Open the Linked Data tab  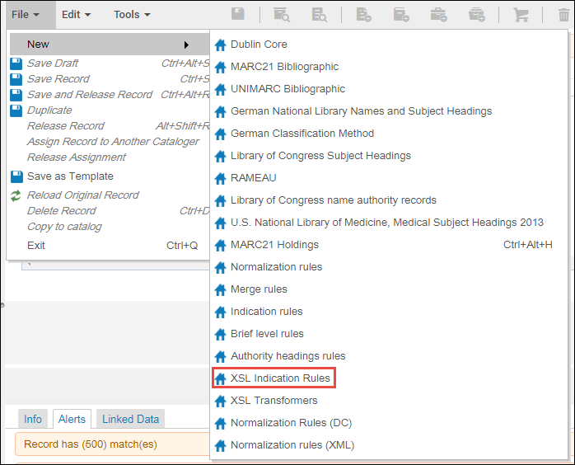130,419
